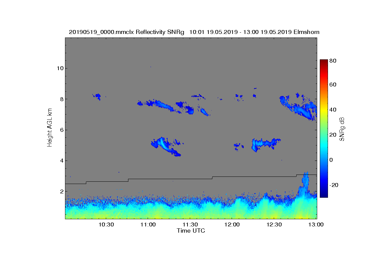Viewport: 392px width, 261px height.
Task: Click the dark red top of the colorbar
Action: (x=323, y=61)
